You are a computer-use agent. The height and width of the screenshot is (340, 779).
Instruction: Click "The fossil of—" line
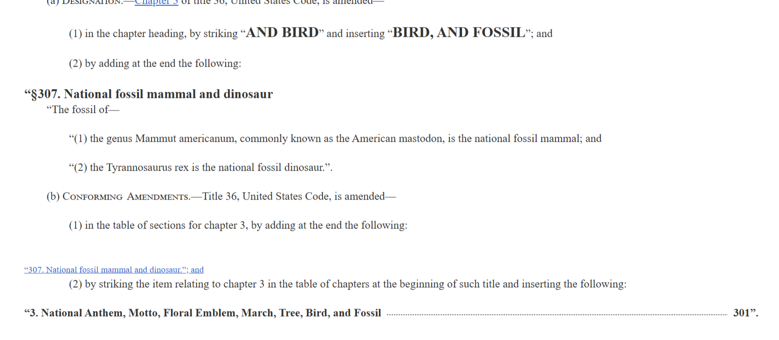pyautogui.click(x=83, y=110)
